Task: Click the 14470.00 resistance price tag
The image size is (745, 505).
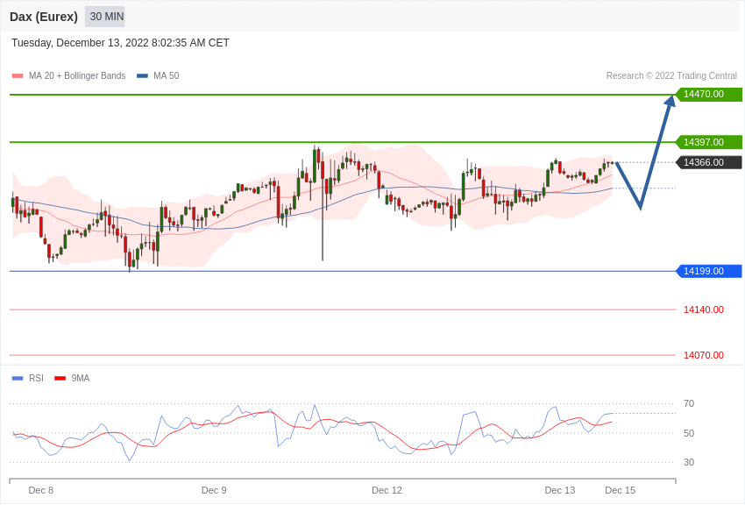Action: click(x=709, y=94)
